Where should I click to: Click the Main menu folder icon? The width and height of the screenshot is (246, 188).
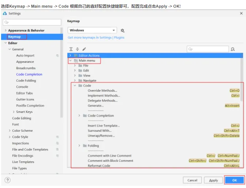[x=76, y=61]
